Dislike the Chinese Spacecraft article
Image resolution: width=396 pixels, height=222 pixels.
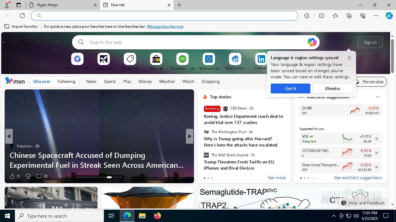pos(28,176)
